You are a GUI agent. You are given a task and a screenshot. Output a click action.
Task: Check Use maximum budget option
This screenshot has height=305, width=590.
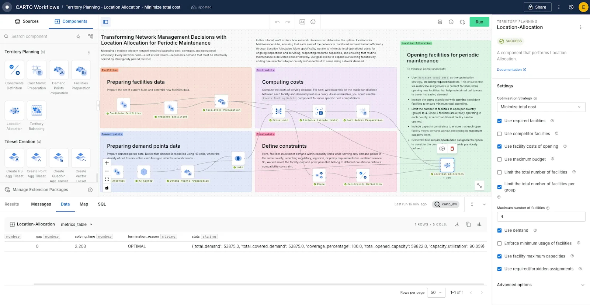coord(499,159)
